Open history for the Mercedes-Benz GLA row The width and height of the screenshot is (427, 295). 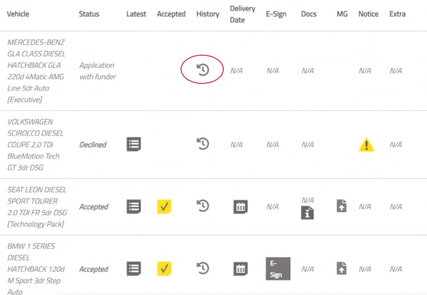(203, 70)
